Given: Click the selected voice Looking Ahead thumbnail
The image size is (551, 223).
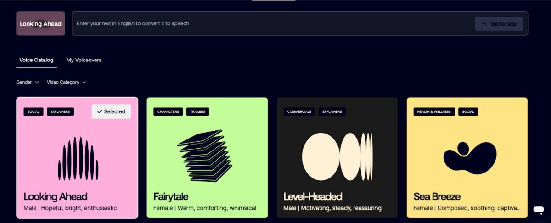Looking at the screenshot, I should 40,23.
